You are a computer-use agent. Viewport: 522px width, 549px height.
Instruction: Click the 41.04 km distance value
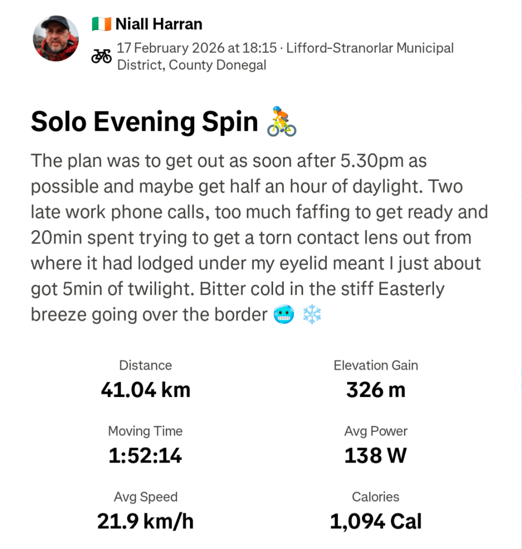click(145, 390)
